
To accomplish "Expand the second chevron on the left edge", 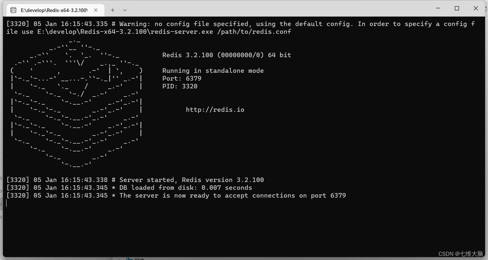I will [2, 191].
